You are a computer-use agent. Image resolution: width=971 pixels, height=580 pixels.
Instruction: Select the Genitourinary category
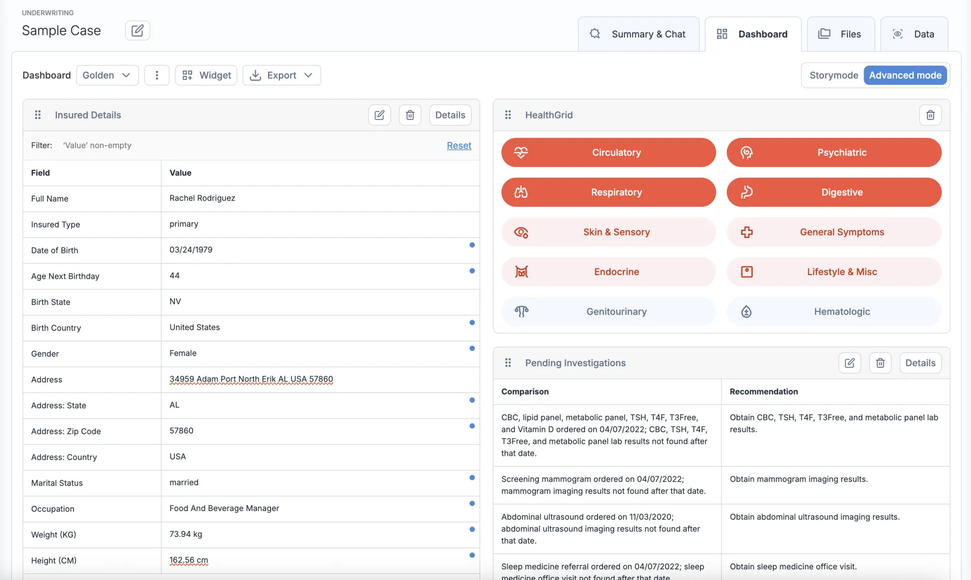(608, 312)
